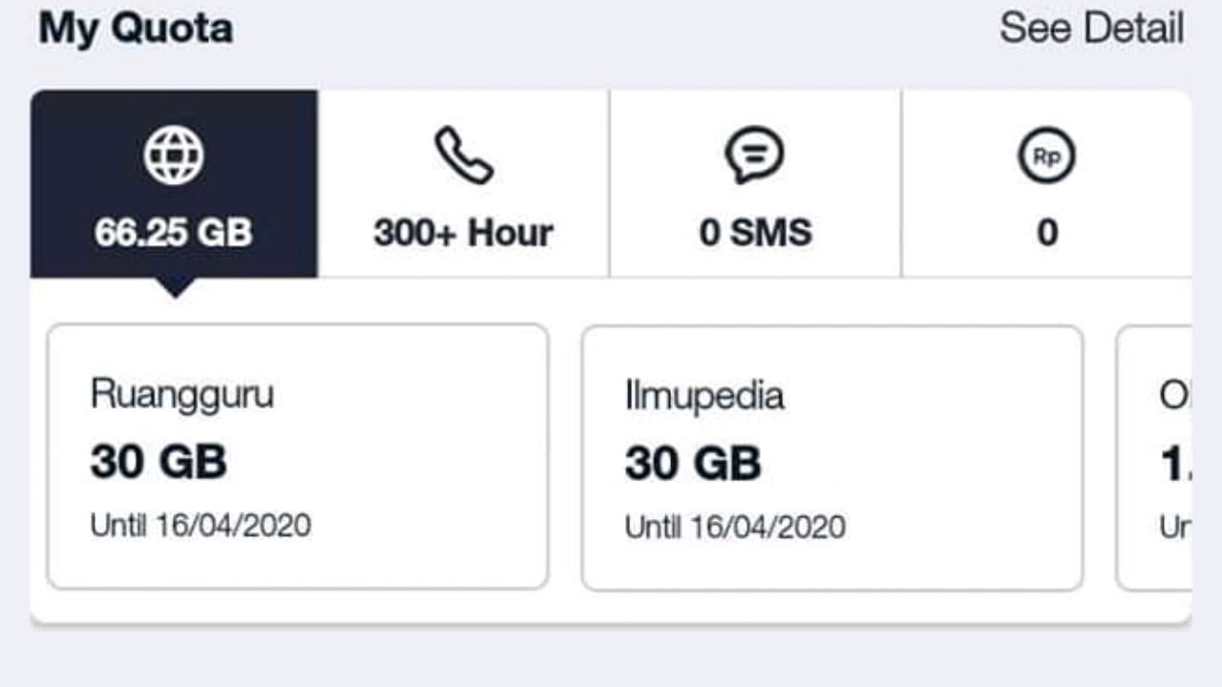The height and width of the screenshot is (687, 1222).
Task: Select the 66.25 GB data tab label
Action: point(174,233)
